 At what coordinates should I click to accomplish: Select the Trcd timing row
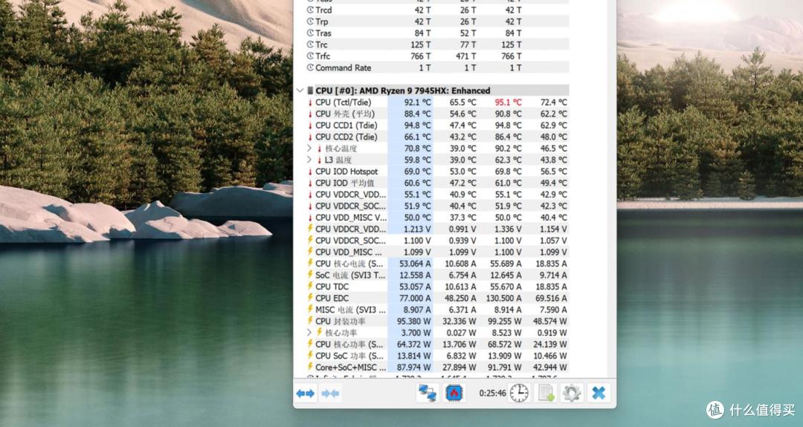coord(437,10)
